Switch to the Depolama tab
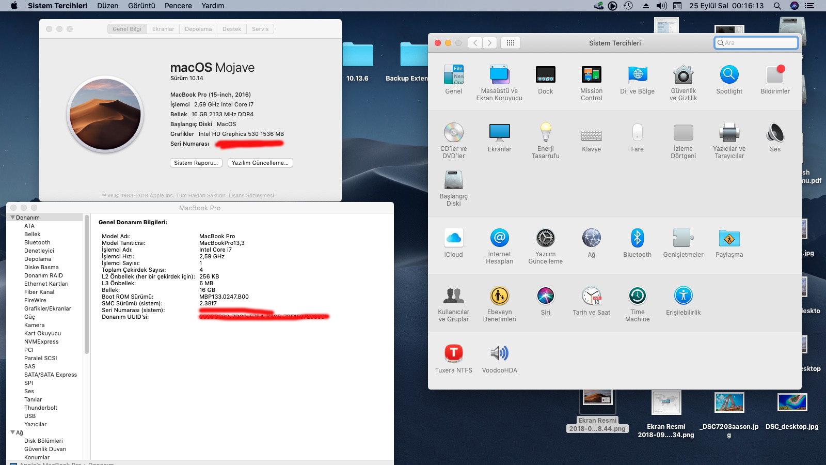The width and height of the screenshot is (826, 465). 198,29
